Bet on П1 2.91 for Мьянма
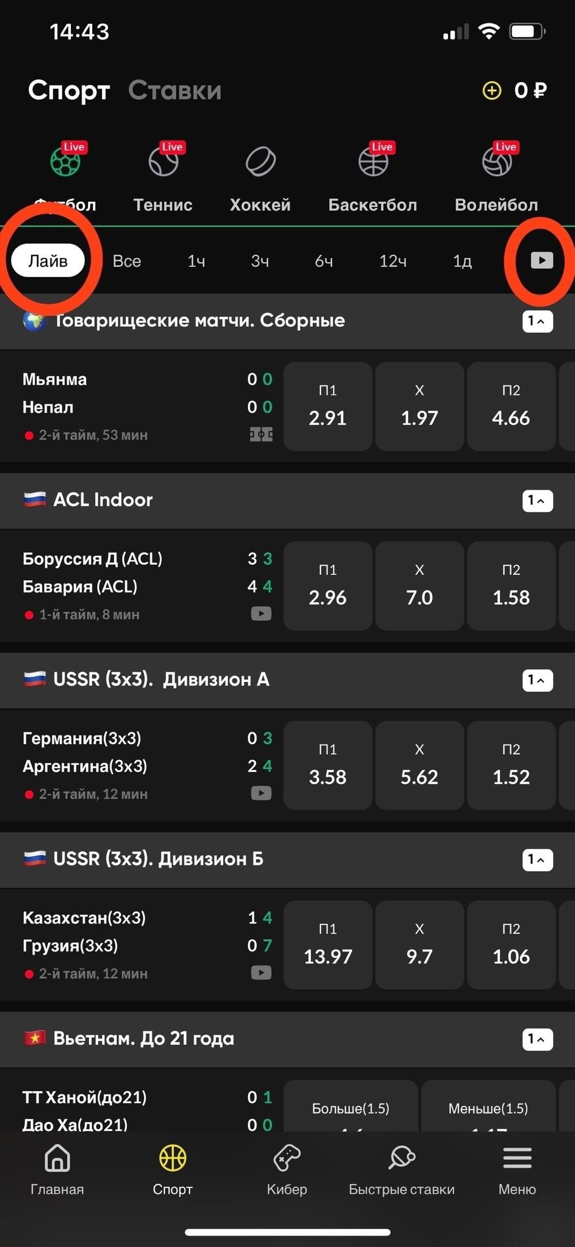The width and height of the screenshot is (575, 1247). (x=328, y=406)
